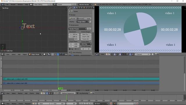Click the Frame Step field
The image size is (186, 105).
[86, 39]
